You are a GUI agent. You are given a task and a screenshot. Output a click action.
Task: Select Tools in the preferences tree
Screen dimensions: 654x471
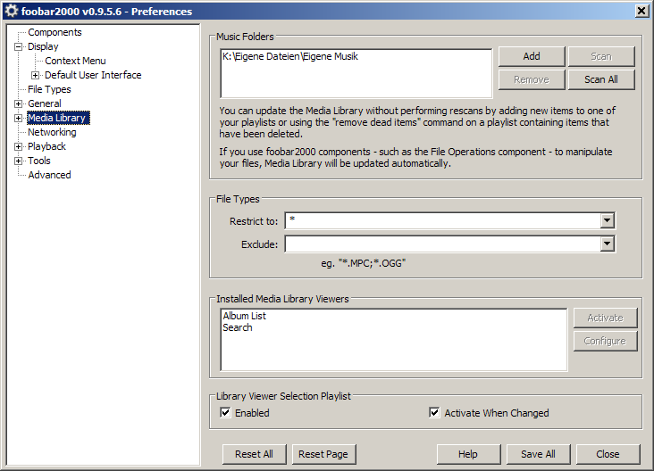click(x=39, y=161)
